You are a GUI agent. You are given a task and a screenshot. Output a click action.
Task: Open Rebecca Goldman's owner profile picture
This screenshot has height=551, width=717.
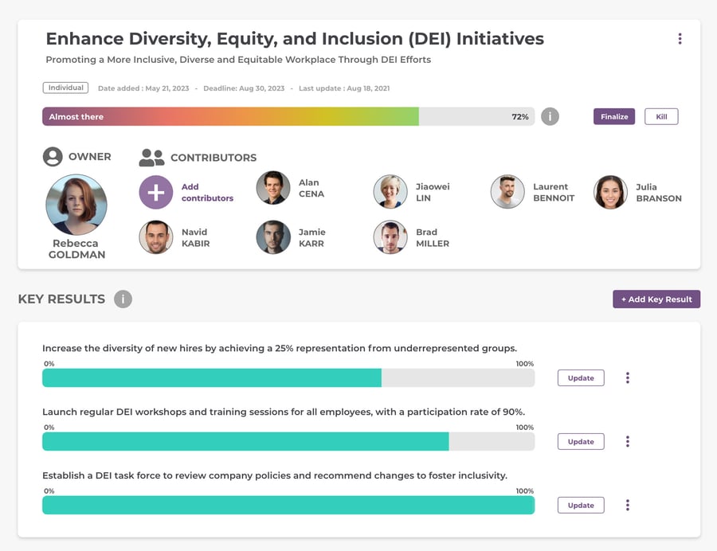click(x=76, y=205)
